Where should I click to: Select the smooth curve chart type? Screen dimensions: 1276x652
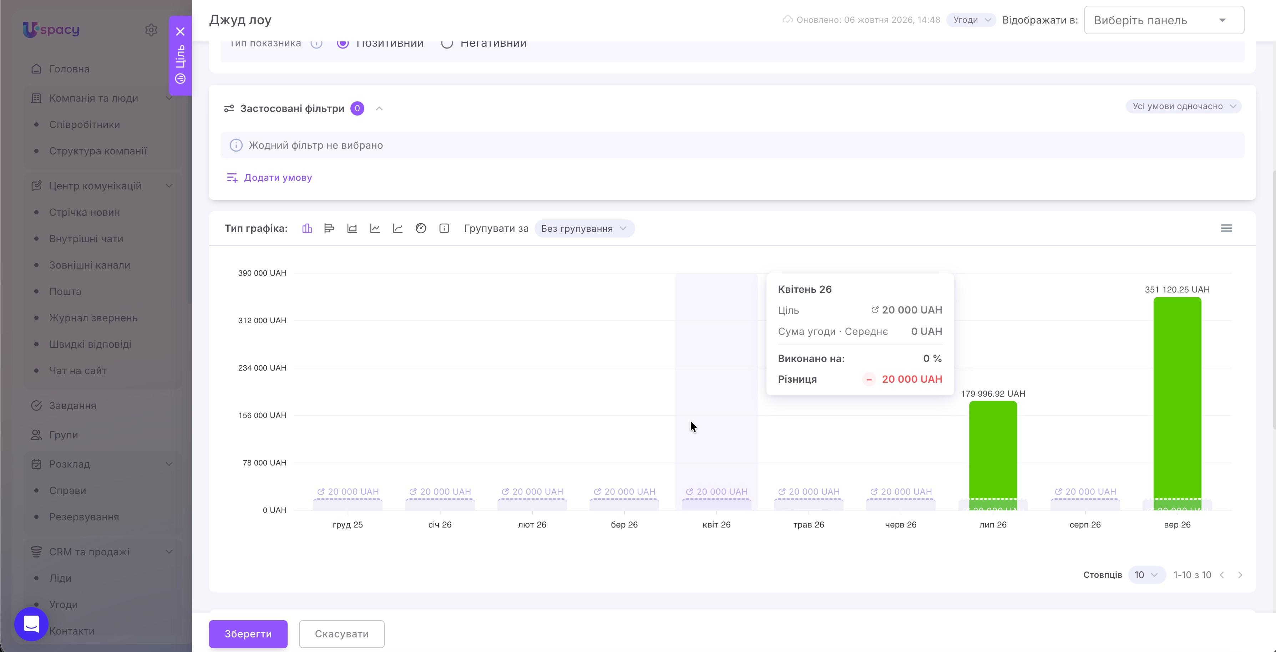coord(398,228)
